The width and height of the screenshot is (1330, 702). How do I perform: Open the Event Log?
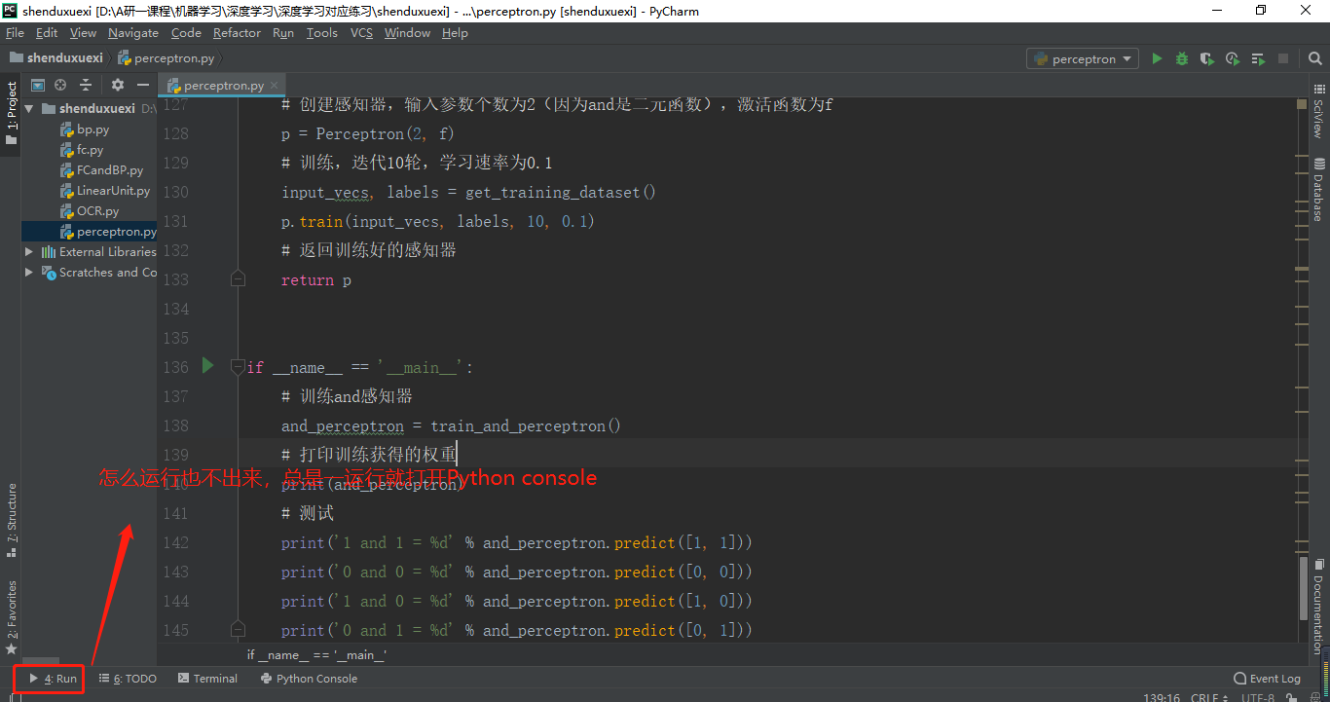[x=1267, y=678]
